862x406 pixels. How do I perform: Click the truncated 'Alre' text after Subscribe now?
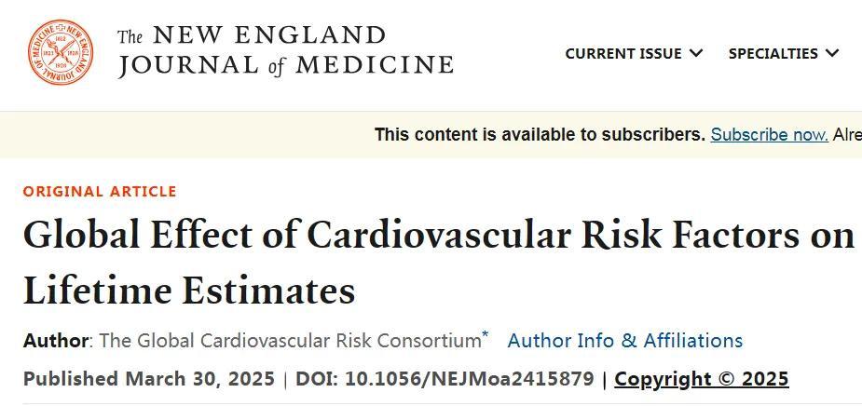[x=846, y=135]
